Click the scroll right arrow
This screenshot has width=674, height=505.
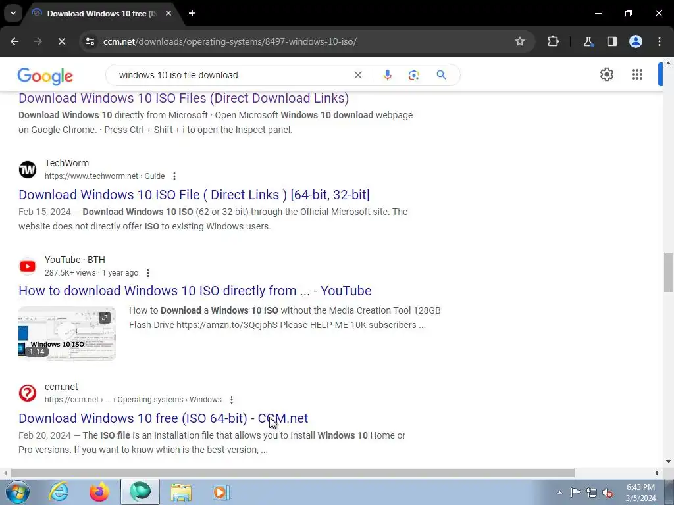click(658, 473)
